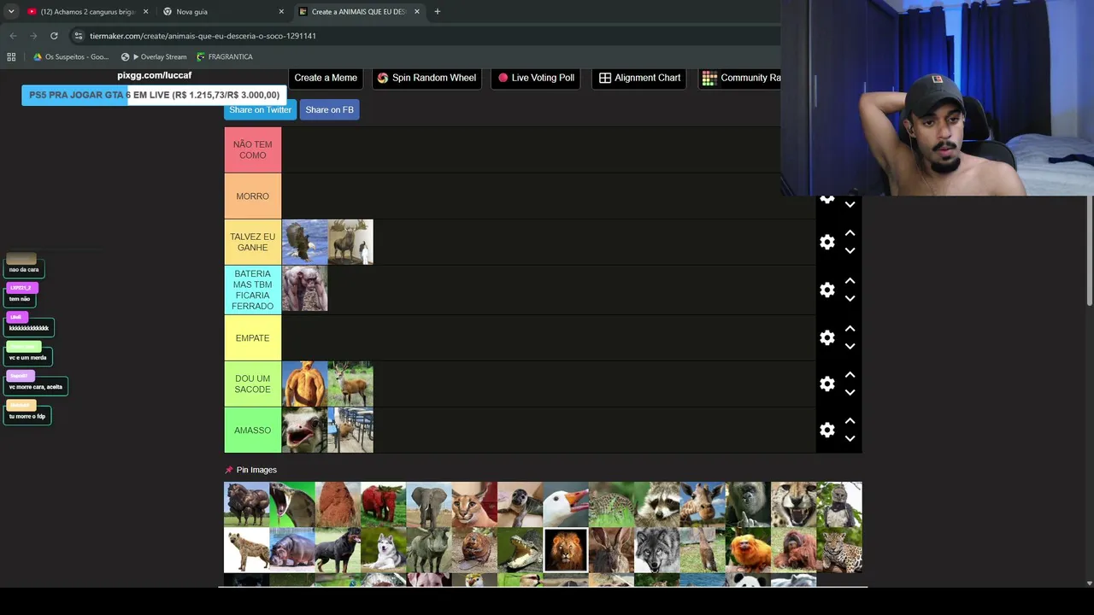1094x615 pixels.
Task: Select the gray wolf image
Action: (x=657, y=550)
